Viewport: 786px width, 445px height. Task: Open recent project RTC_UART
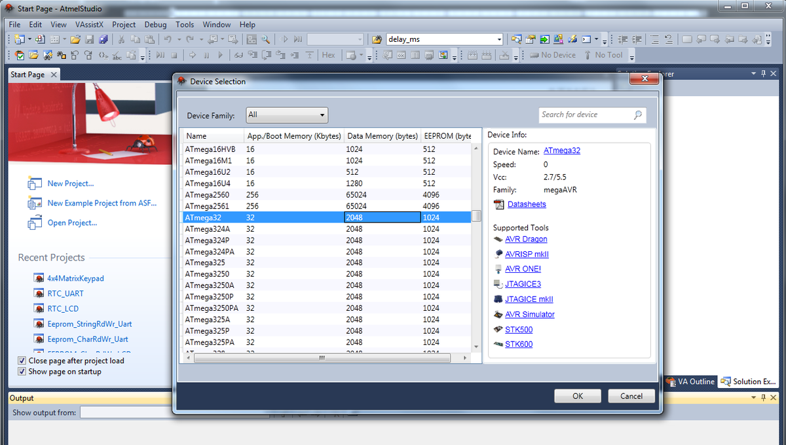click(x=65, y=293)
